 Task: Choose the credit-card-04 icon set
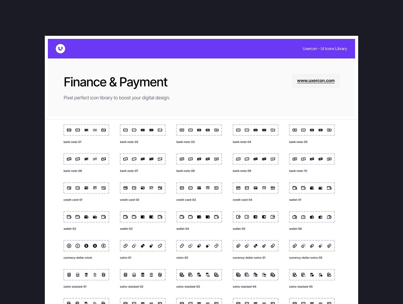(x=256, y=188)
